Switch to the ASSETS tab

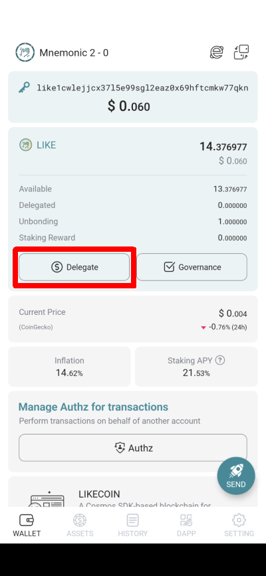pyautogui.click(x=80, y=525)
